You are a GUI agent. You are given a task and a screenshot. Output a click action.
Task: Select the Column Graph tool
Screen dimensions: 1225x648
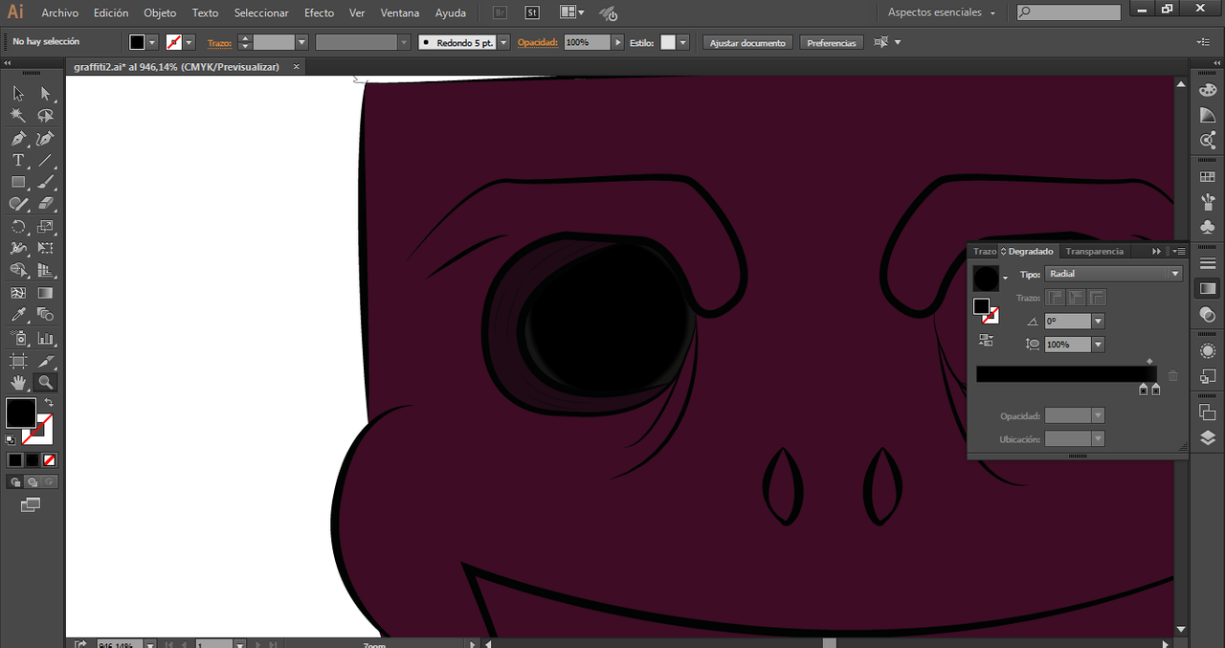[x=45, y=338]
